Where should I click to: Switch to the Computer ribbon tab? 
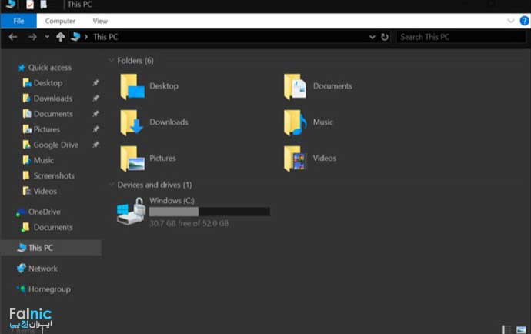[60, 22]
